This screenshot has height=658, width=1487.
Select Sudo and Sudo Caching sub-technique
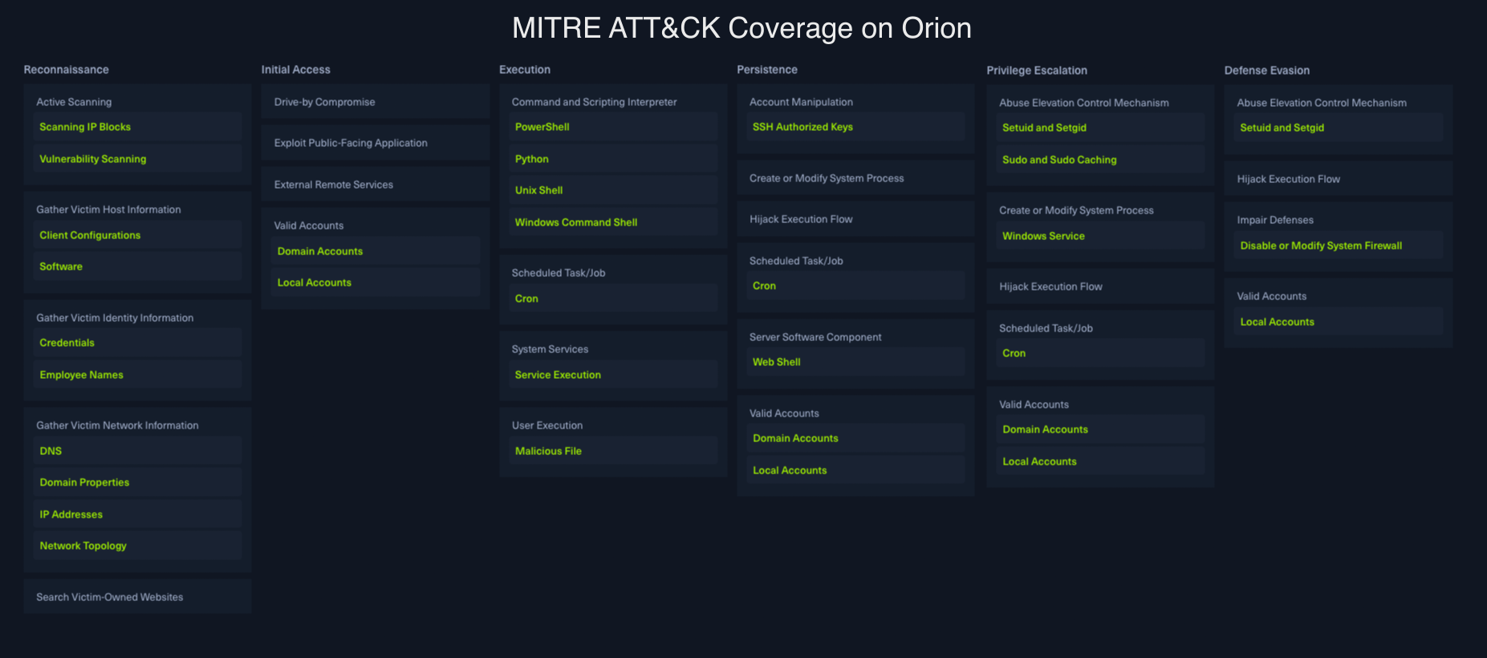pos(1059,160)
